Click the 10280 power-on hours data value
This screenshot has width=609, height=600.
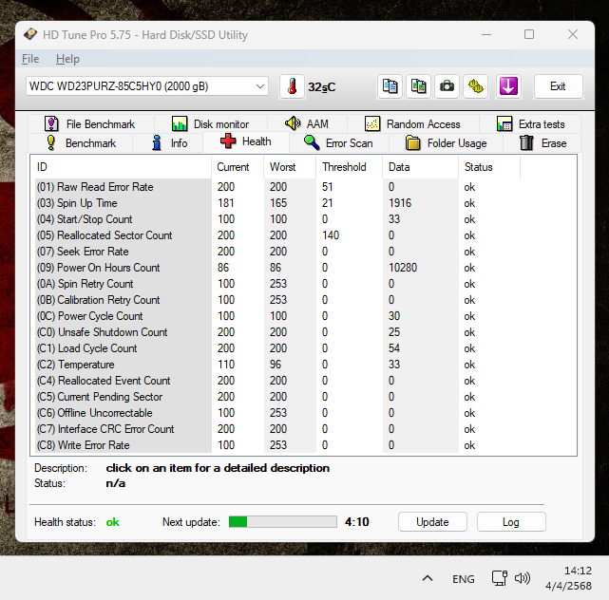[403, 268]
